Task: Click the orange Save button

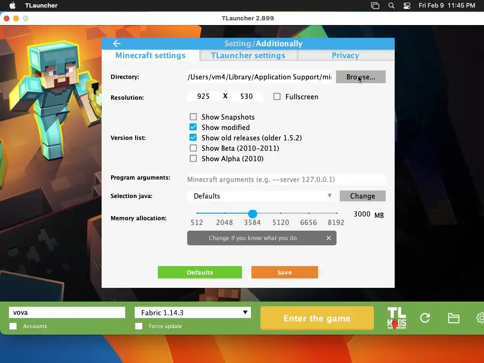Action: (285, 272)
